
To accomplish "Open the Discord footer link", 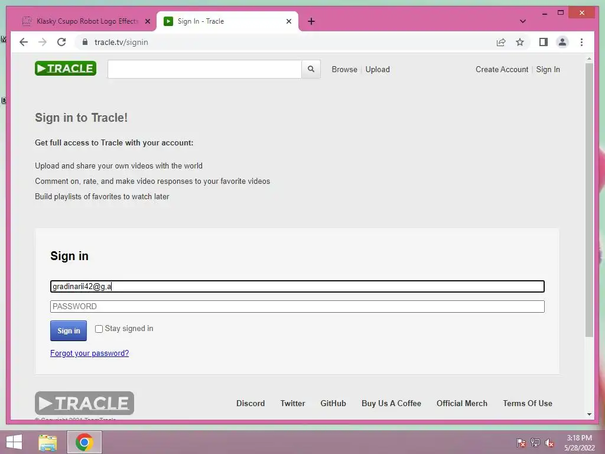I will [x=251, y=403].
